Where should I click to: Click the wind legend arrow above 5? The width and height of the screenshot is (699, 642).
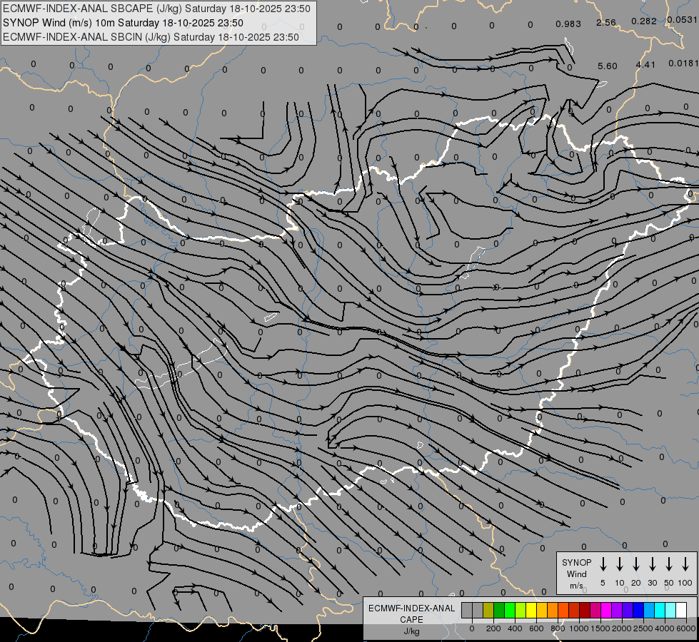pyautogui.click(x=603, y=564)
